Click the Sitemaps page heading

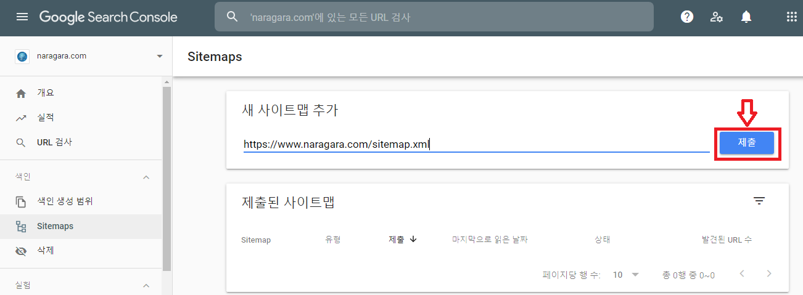coord(215,57)
